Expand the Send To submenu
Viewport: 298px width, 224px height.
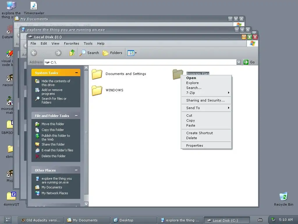(x=206, y=108)
